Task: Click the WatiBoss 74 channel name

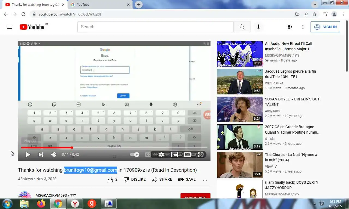Action: (x=274, y=83)
